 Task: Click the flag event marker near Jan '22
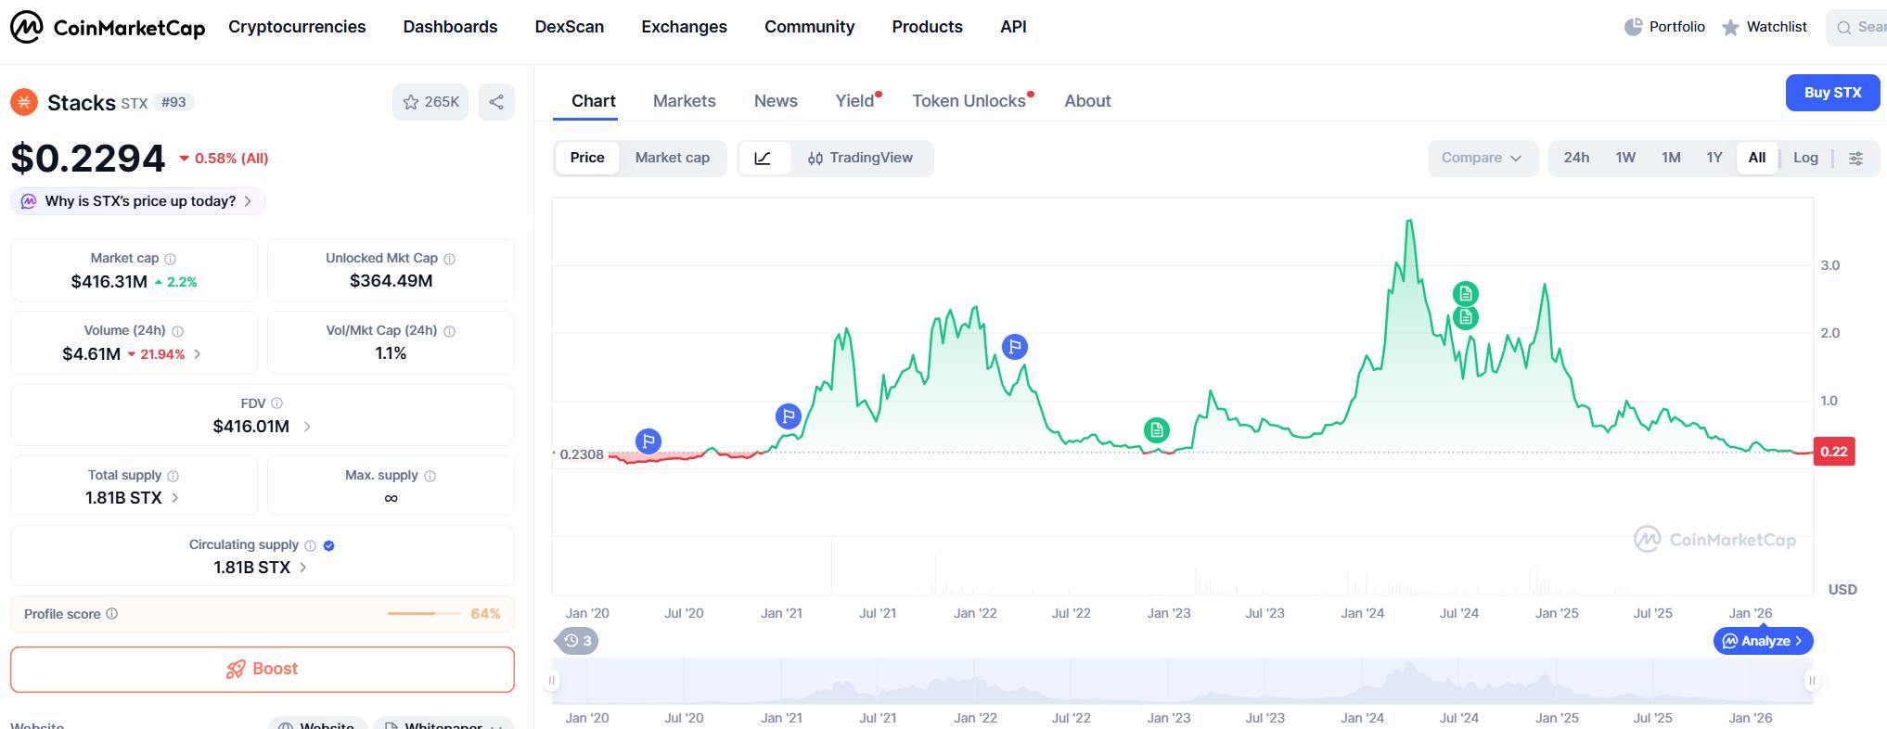[1015, 347]
